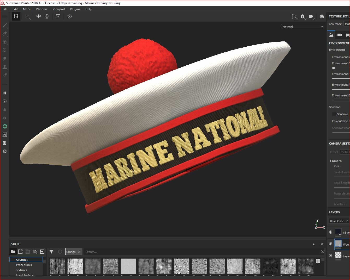Expand the perspective view options dropdown
Screen dimensions: 350x280
coord(294,17)
